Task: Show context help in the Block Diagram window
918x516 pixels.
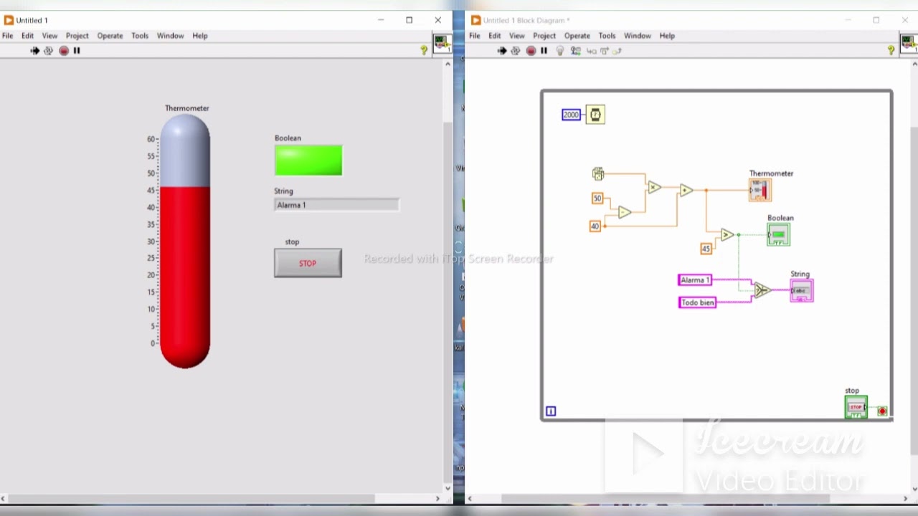Action: pyautogui.click(x=891, y=50)
